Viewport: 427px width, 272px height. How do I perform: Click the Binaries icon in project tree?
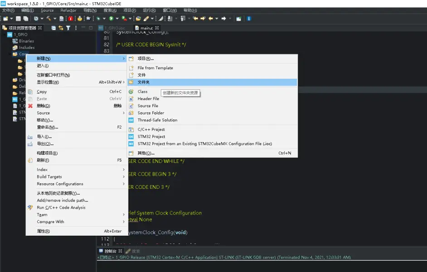[15, 41]
